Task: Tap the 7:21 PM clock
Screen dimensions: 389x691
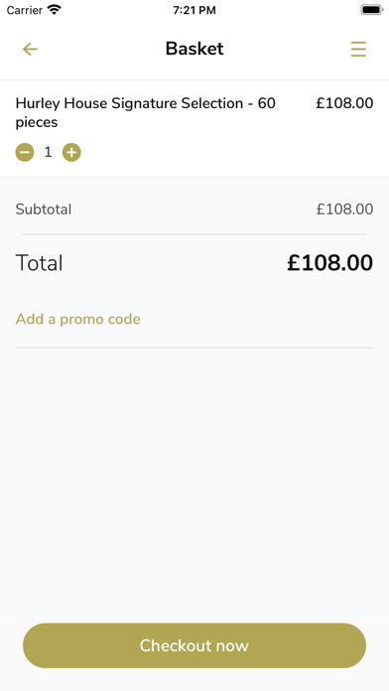Action: 194,10
